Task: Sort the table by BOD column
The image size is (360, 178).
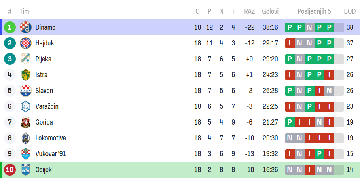Action: click(x=350, y=11)
